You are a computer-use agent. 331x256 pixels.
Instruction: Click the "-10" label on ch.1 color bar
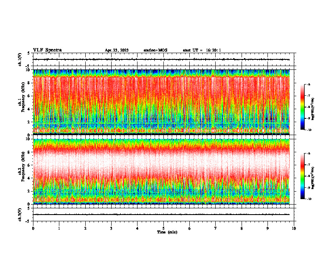pyautogui.click(x=309, y=130)
